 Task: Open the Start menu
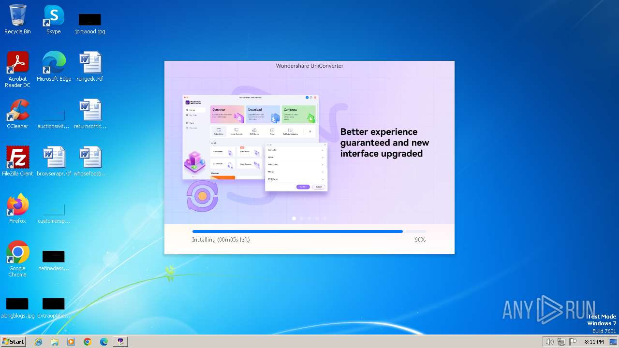click(13, 342)
